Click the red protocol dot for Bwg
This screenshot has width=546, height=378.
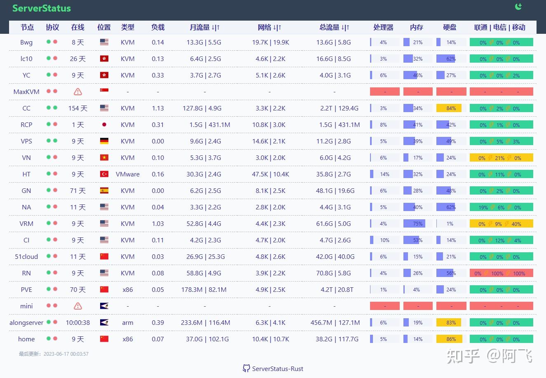tap(55, 42)
